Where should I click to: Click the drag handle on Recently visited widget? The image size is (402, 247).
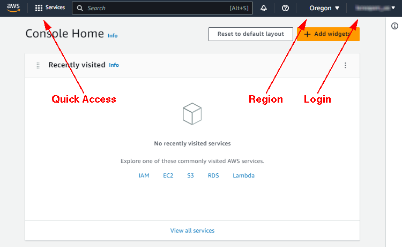coord(38,65)
